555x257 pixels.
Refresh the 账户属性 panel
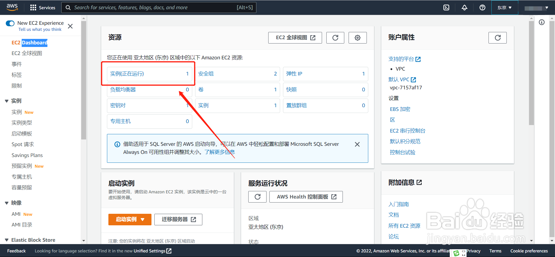point(497,38)
